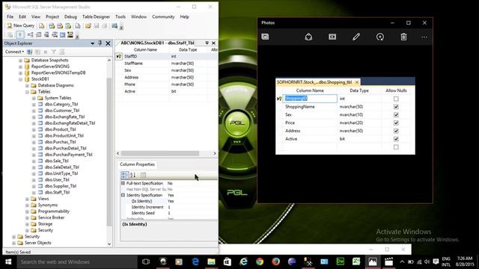
Task: Click the Object Explorer vertical scrollbar
Action: tap(109, 152)
